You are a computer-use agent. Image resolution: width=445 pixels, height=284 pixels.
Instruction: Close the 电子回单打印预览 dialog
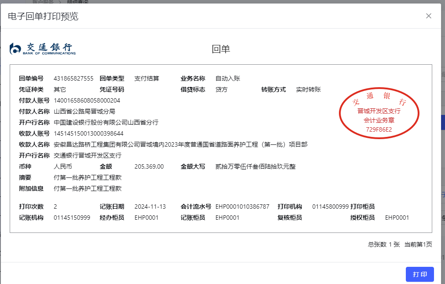428,16
